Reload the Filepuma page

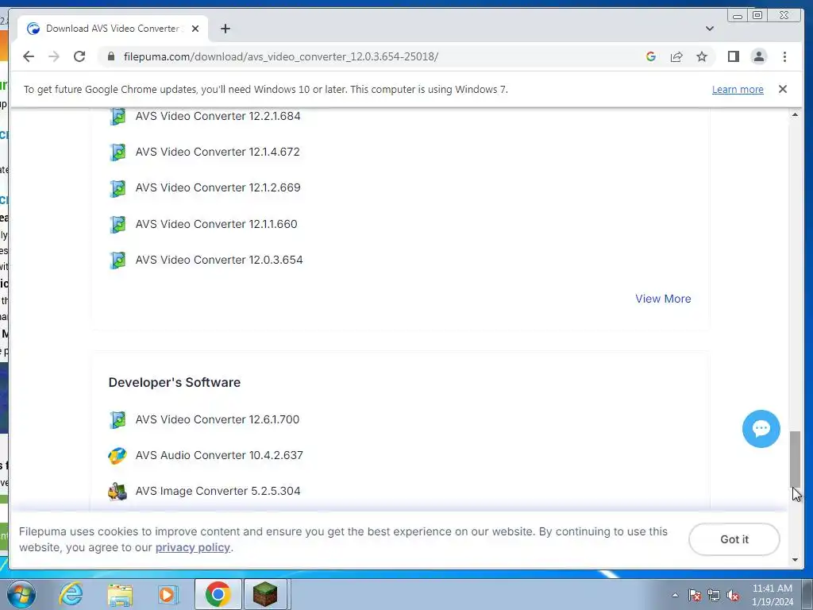pyautogui.click(x=79, y=56)
